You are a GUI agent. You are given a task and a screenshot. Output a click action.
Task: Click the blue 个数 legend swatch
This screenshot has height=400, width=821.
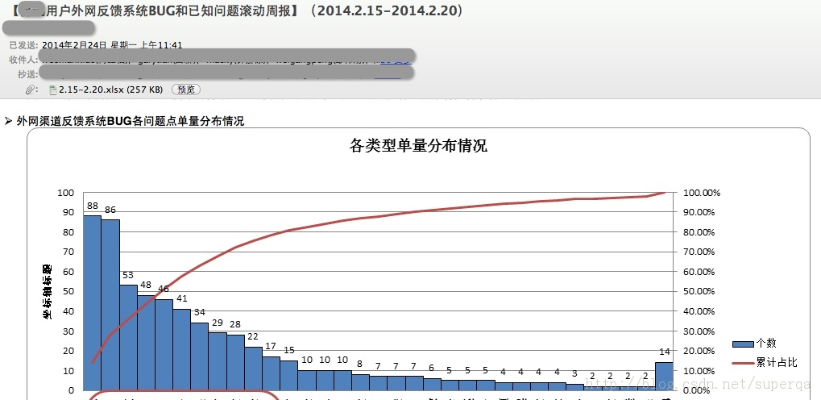coord(743,344)
